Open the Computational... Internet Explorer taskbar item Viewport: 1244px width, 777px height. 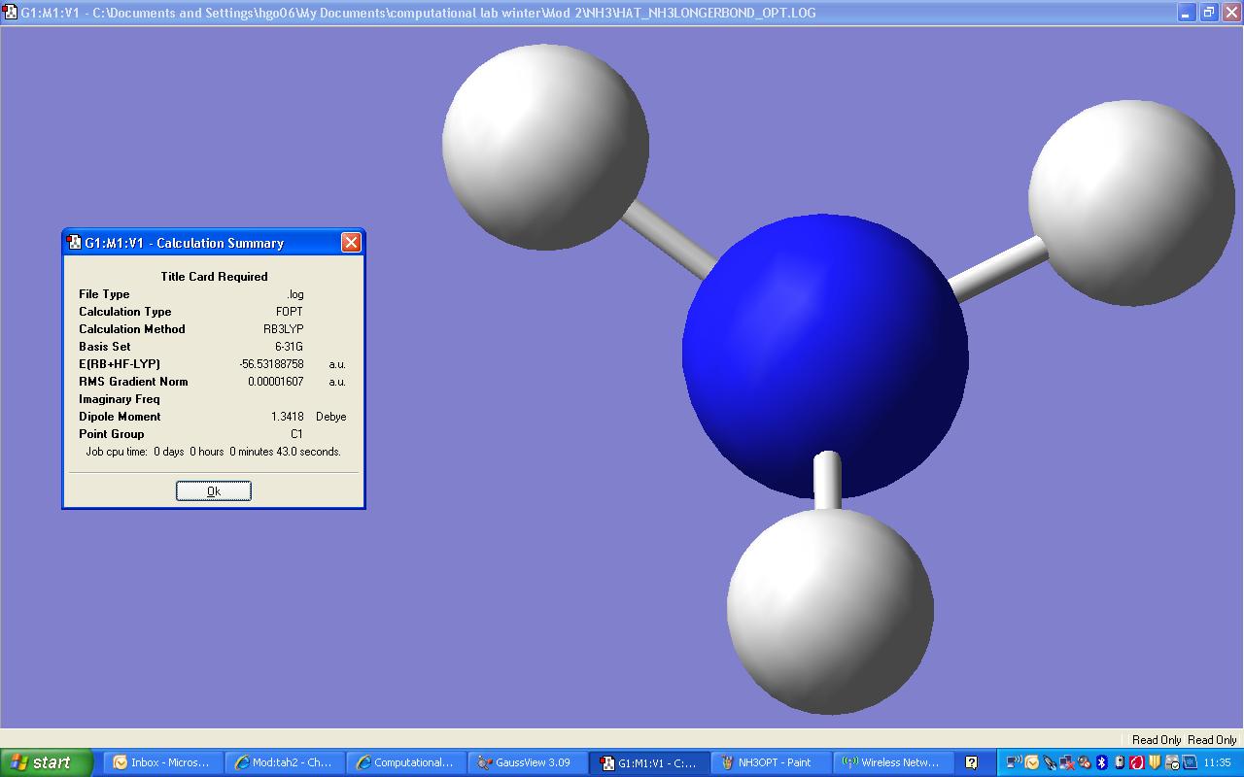(x=405, y=762)
